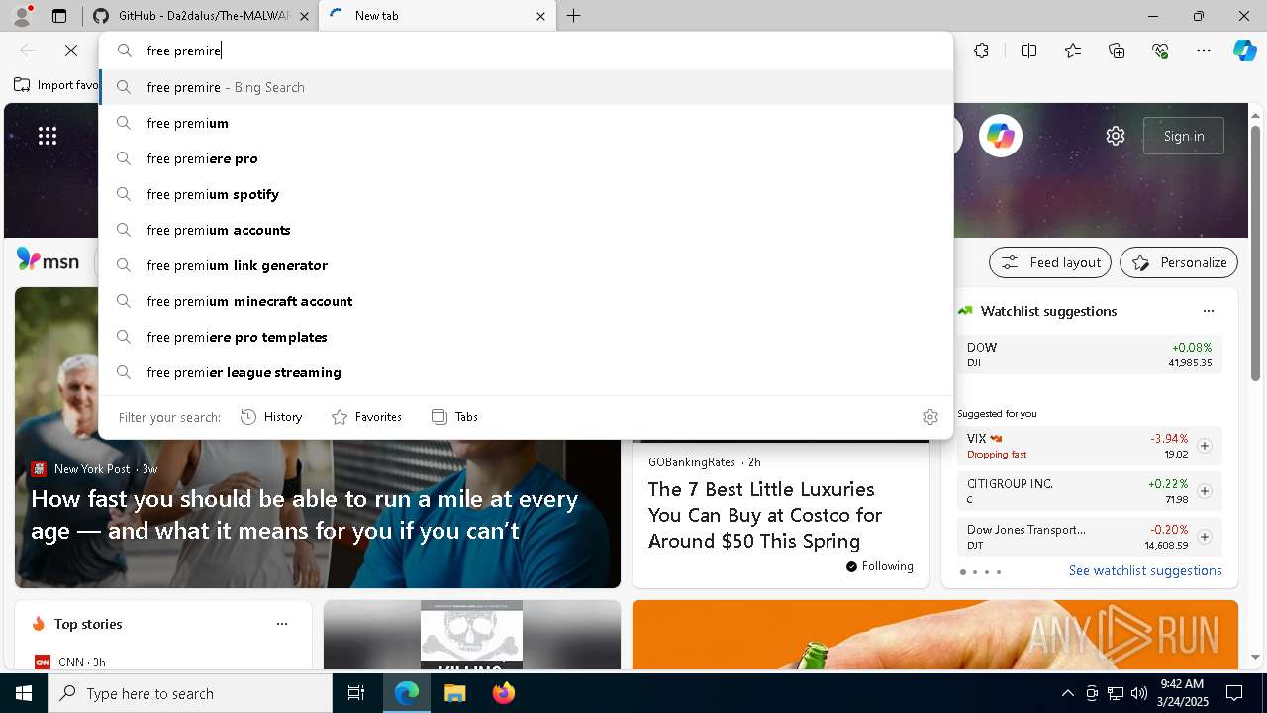Select 'free premiere pro templates' suggestion
The height and width of the screenshot is (713, 1267).
point(526,337)
